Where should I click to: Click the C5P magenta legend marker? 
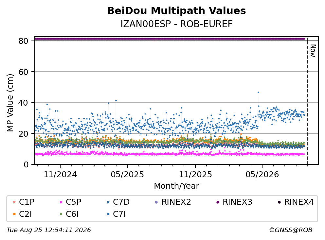tap(61, 202)
